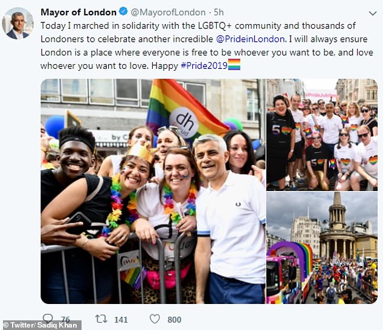Open the @PrideinLondon mention link
Viewport: 383px width, 330px height.
250,39
